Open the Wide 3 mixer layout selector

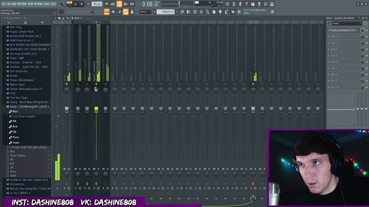click(x=78, y=18)
